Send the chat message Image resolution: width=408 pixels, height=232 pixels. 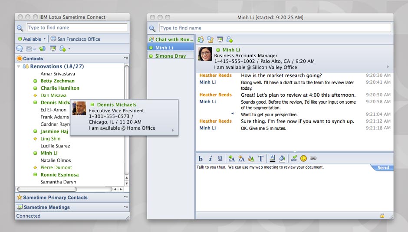click(x=383, y=168)
